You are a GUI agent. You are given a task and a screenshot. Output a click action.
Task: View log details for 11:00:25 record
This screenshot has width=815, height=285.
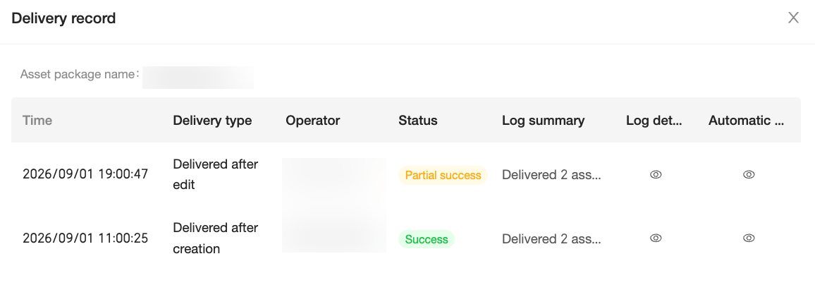tap(656, 238)
